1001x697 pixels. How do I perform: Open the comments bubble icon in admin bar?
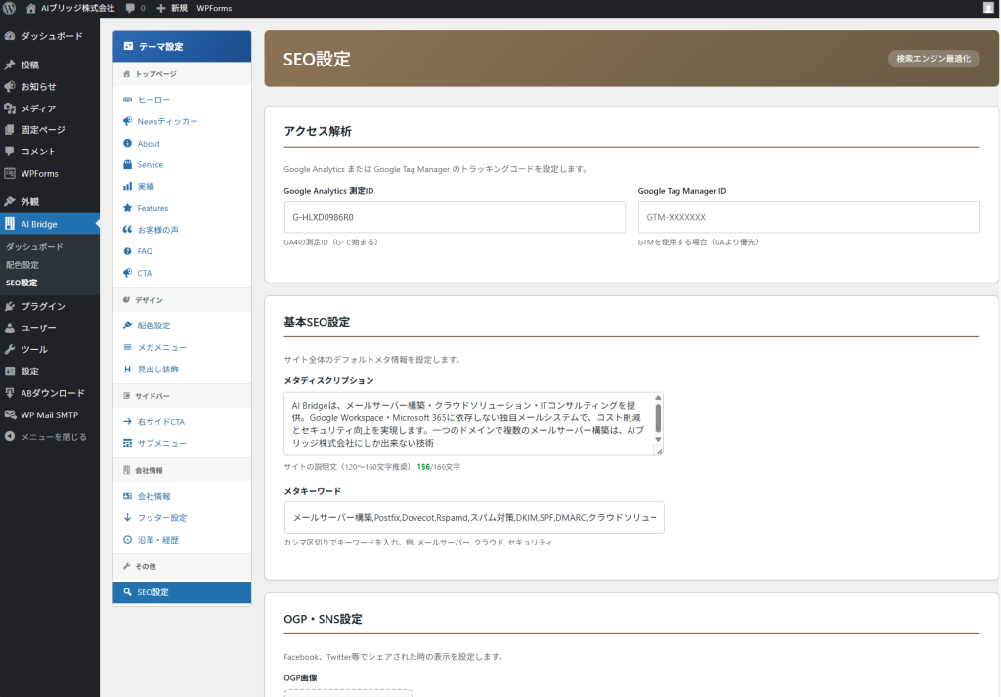pyautogui.click(x=130, y=8)
